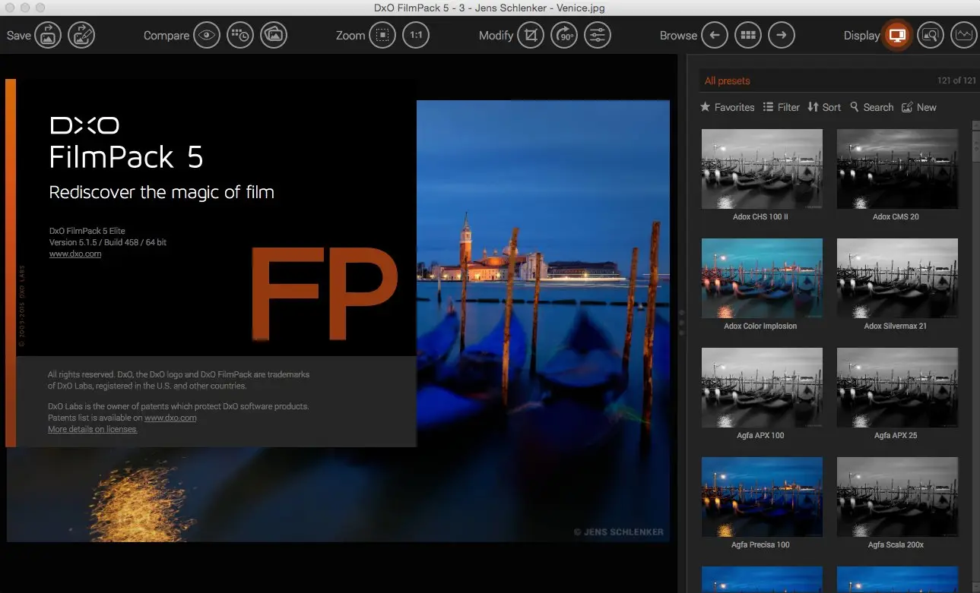This screenshot has width=980, height=593.
Task: Click the Agfa Scala 200x label
Action: [x=896, y=544]
